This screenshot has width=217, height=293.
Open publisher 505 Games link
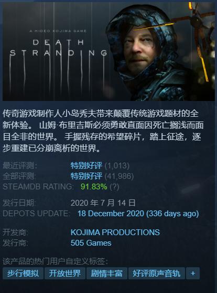click(91, 243)
